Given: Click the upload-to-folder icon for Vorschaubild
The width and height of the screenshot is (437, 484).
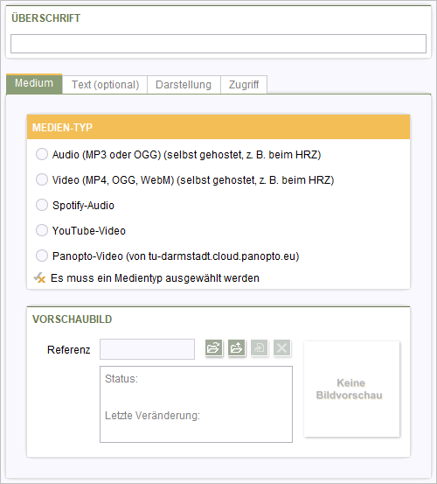Looking at the screenshot, I should point(236,347).
